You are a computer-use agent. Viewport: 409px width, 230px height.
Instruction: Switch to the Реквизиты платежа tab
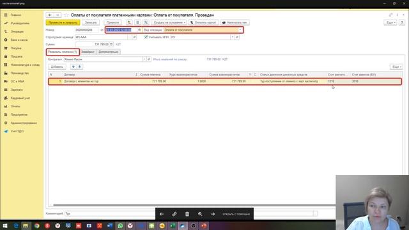(63, 52)
